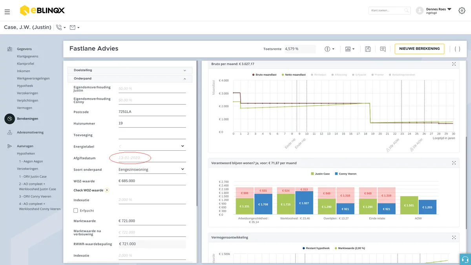The width and height of the screenshot is (471, 265).
Task: Enable the Erfpacht checkbox
Action: (x=76, y=211)
